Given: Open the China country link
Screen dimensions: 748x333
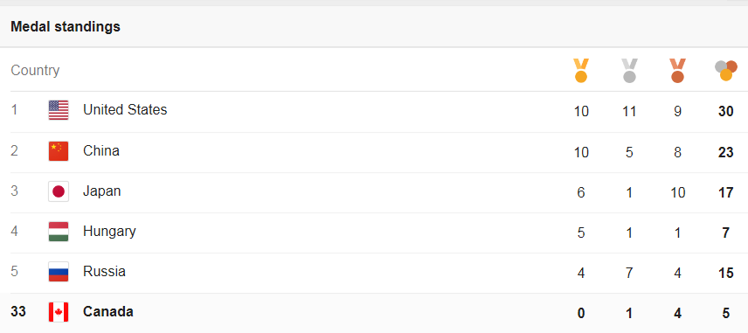Looking at the screenshot, I should pos(101,150).
